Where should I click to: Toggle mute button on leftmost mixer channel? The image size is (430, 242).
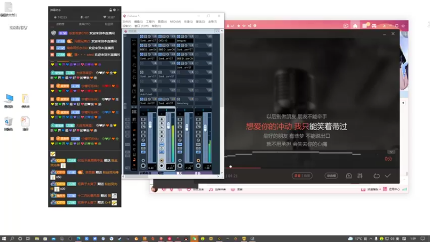(x=143, y=119)
